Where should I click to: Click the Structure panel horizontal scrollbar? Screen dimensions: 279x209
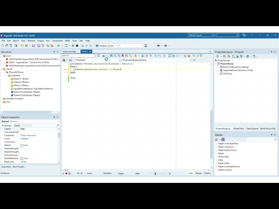27,112
